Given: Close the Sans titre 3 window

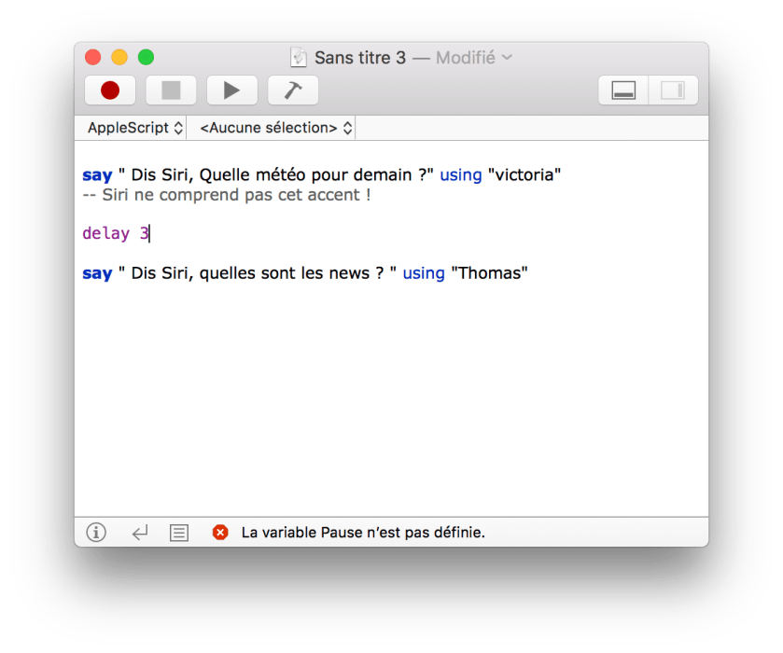Looking at the screenshot, I should (x=92, y=57).
